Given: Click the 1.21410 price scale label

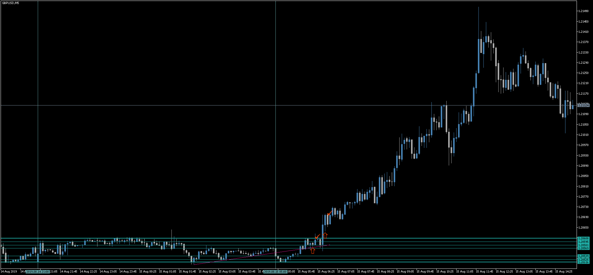Looking at the screenshot, I should pyautogui.click(x=583, y=32).
